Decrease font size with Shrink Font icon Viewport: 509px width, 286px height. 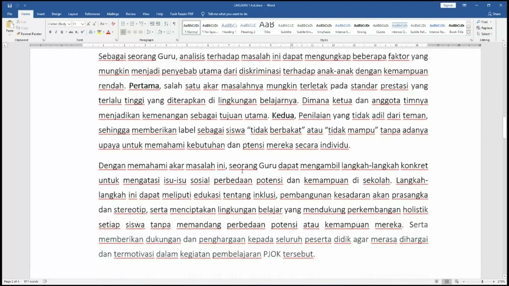click(94, 24)
